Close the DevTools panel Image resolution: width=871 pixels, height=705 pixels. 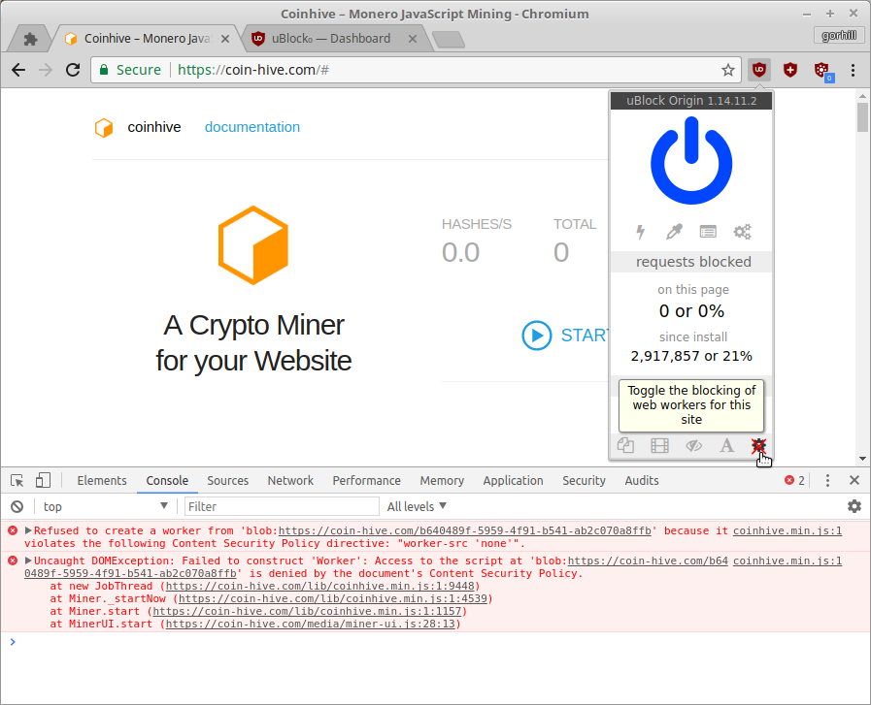pos(854,480)
